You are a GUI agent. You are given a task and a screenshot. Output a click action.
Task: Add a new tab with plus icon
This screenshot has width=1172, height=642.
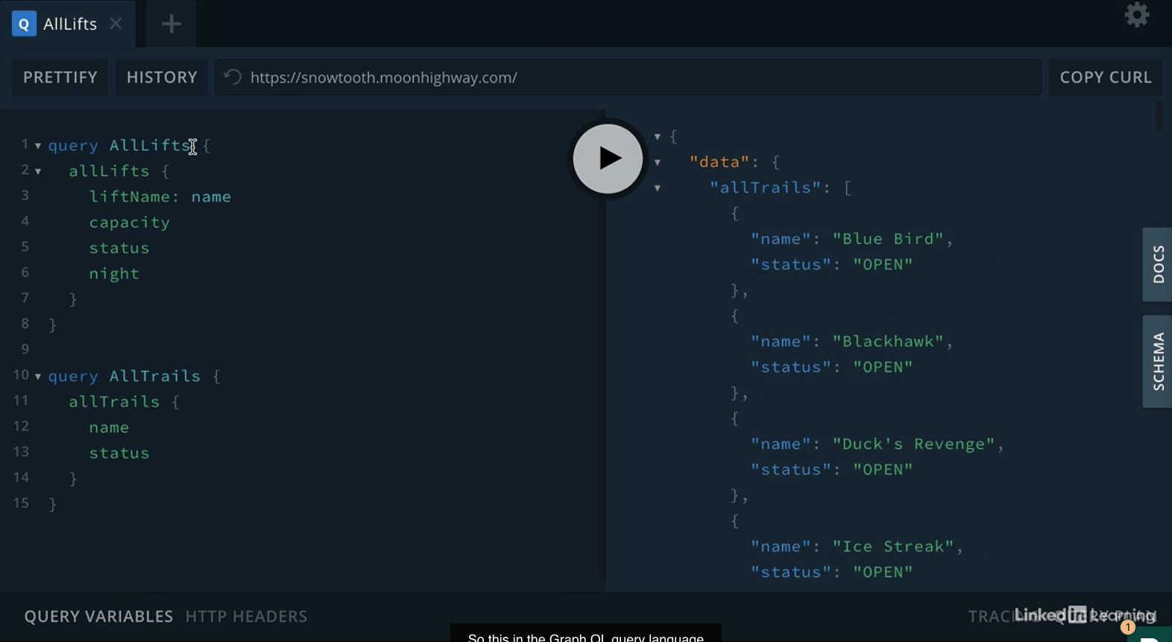click(x=171, y=24)
